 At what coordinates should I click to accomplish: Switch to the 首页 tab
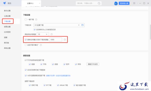[9, 3]
